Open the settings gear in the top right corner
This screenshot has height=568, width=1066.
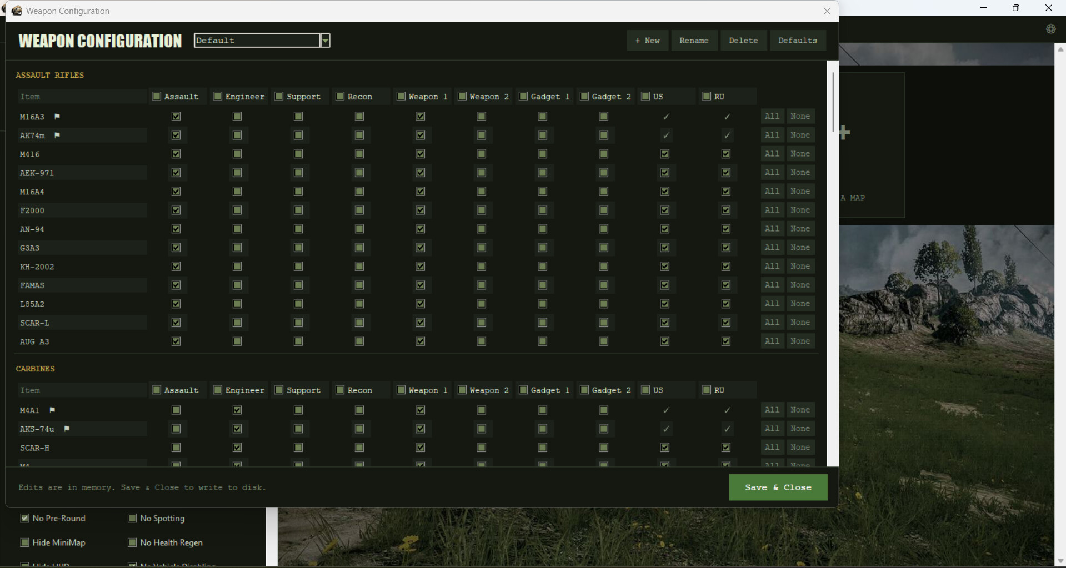1051,29
